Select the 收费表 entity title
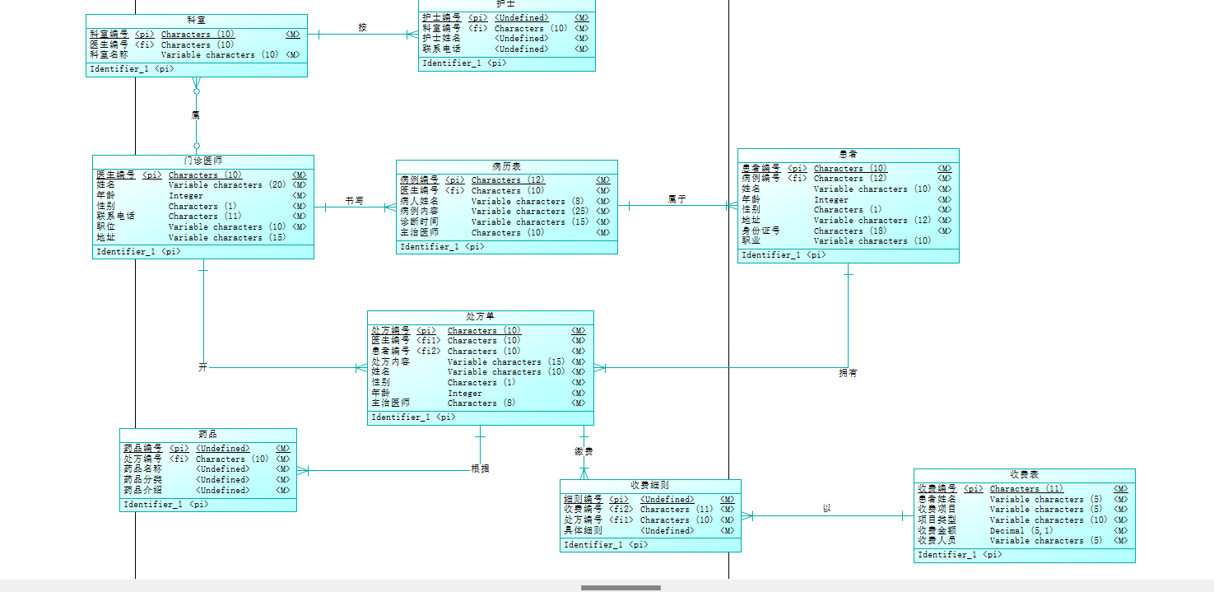 click(1024, 475)
